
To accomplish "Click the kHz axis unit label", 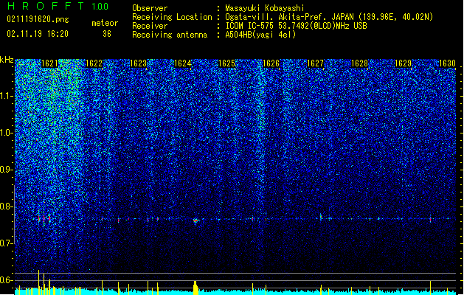I will pyautogui.click(x=7, y=60).
